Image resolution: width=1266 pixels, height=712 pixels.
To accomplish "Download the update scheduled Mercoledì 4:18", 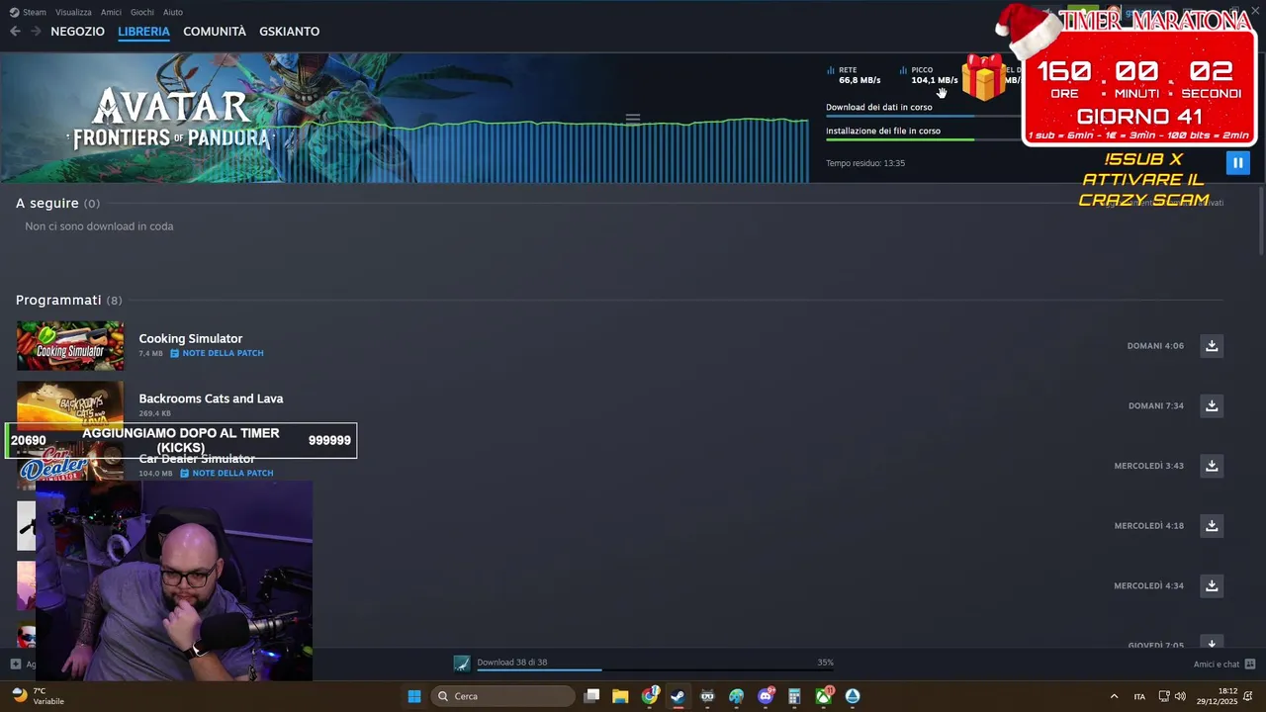I will pos(1212,526).
